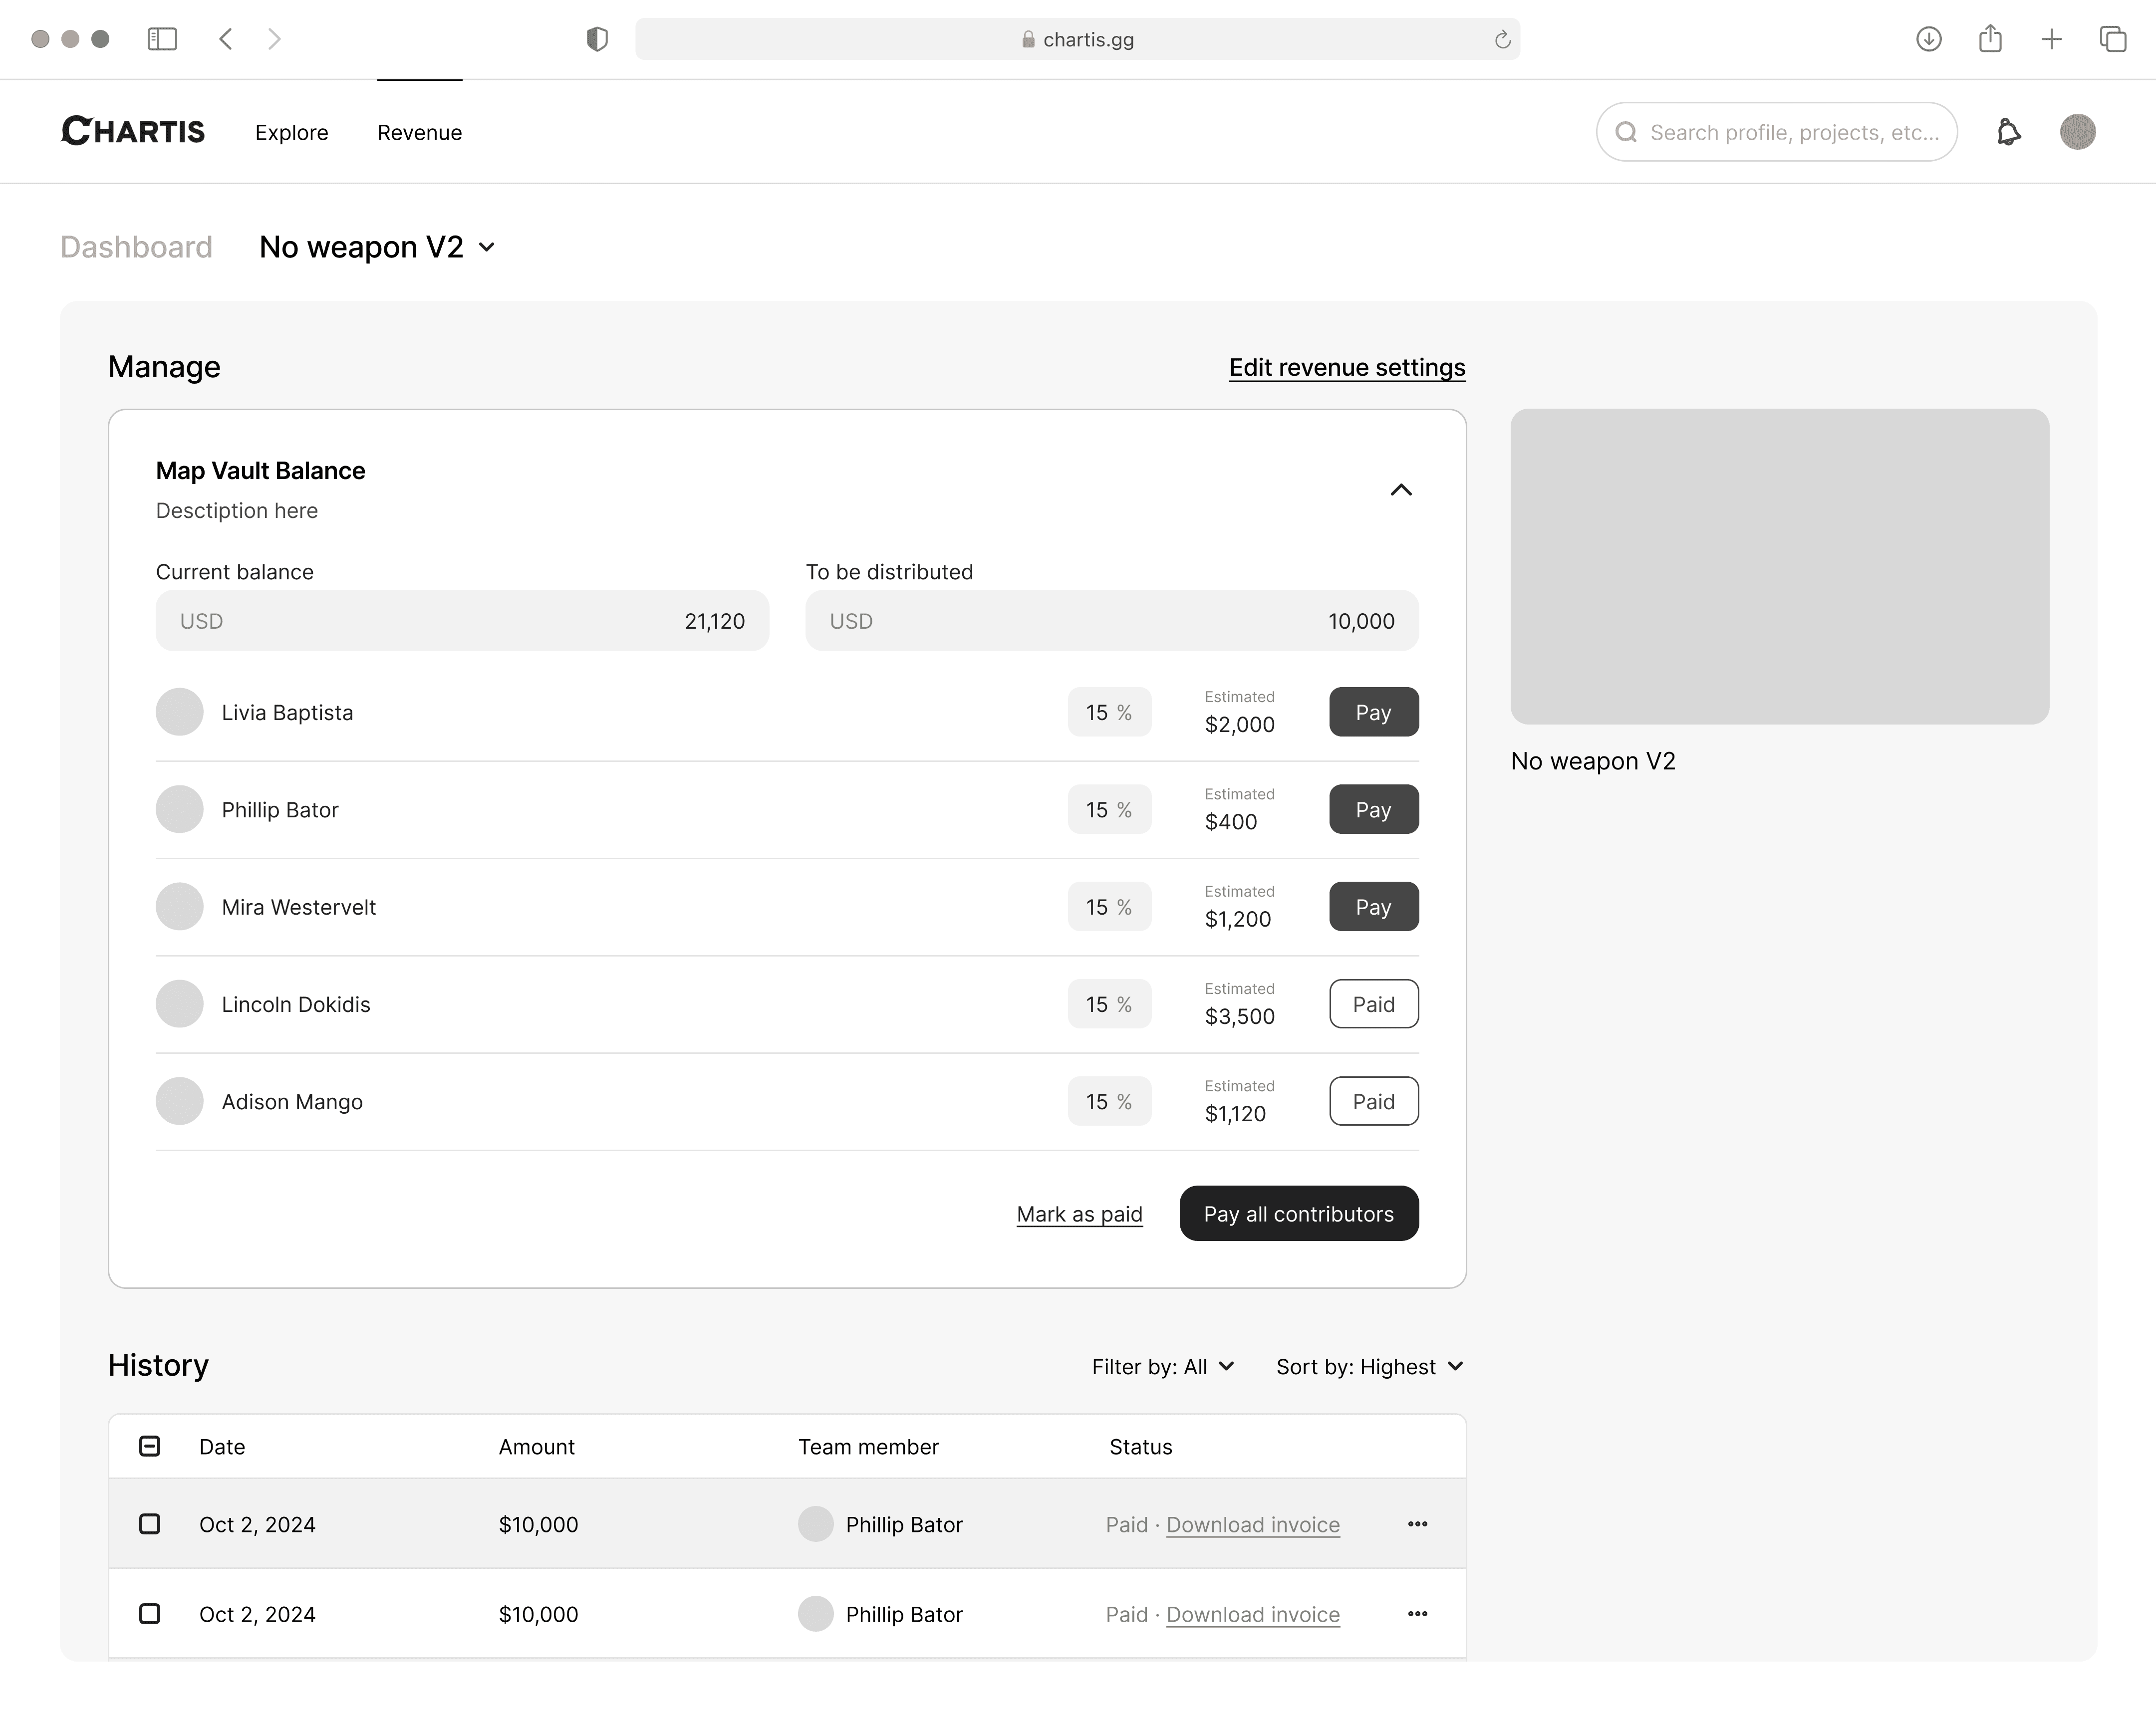2156x1723 pixels.
Task: Click the Chartis logo
Action: 133,132
